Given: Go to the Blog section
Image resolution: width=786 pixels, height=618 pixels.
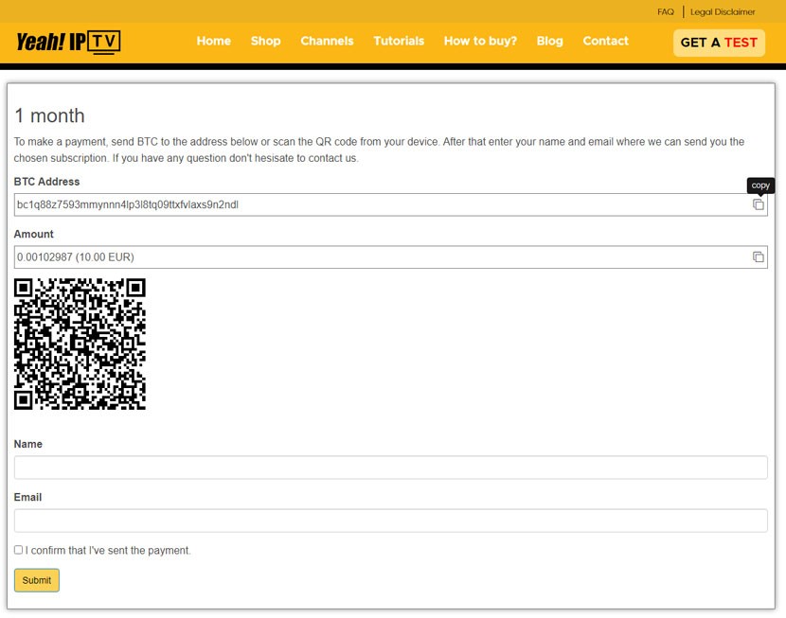Looking at the screenshot, I should click(550, 41).
